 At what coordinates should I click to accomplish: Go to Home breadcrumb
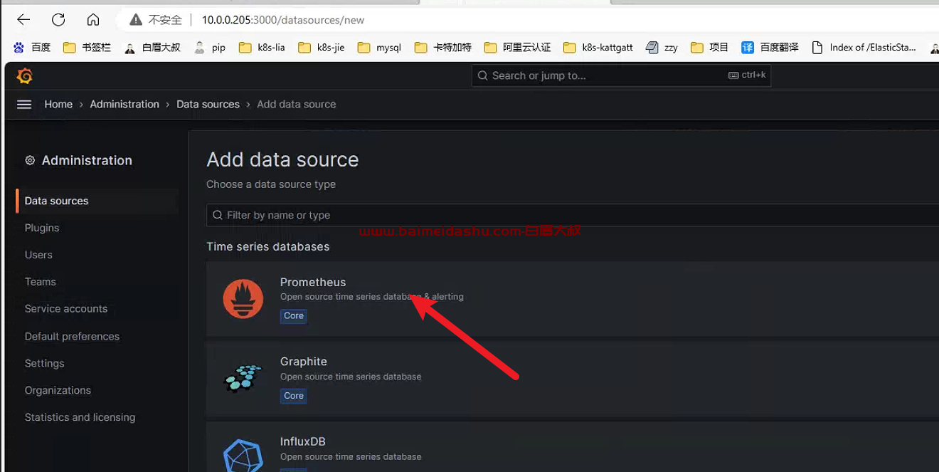click(x=58, y=104)
